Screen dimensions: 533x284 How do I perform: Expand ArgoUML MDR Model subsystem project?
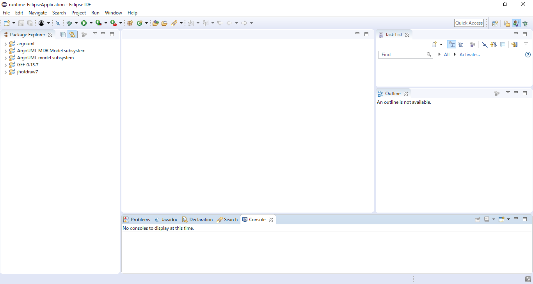pos(5,51)
